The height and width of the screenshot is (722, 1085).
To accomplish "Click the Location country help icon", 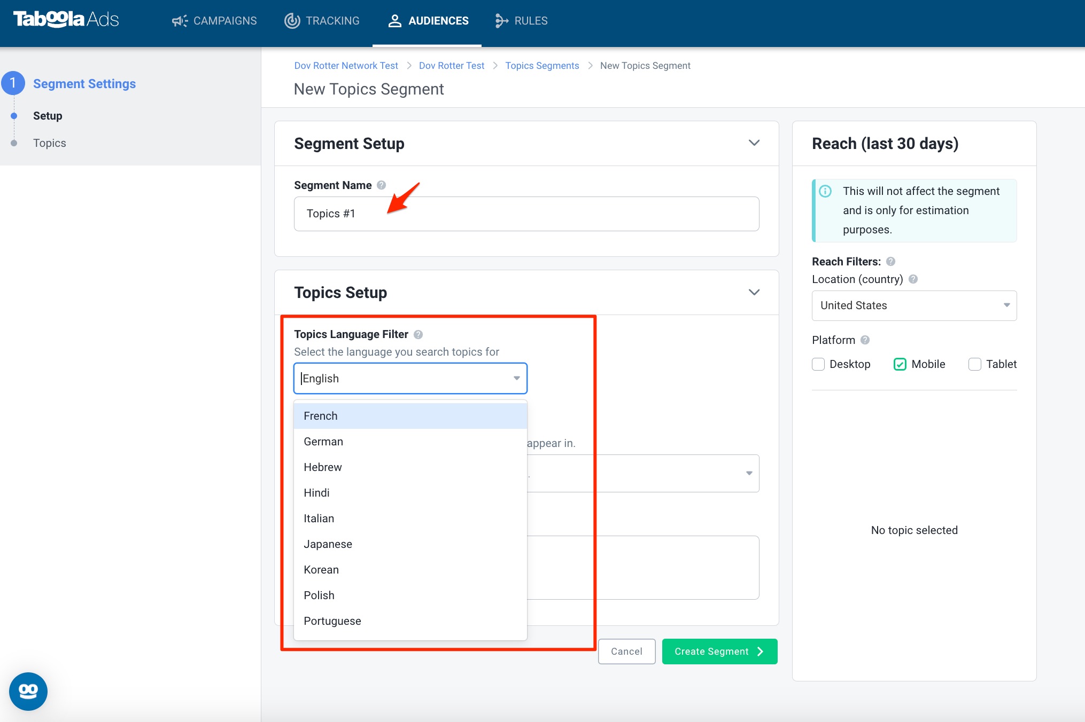I will 913,279.
